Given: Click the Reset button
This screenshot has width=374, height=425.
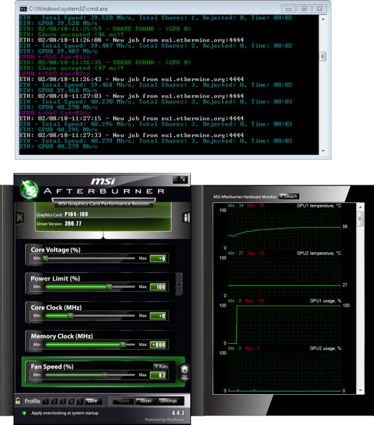Looking at the screenshot, I should click(146, 401).
